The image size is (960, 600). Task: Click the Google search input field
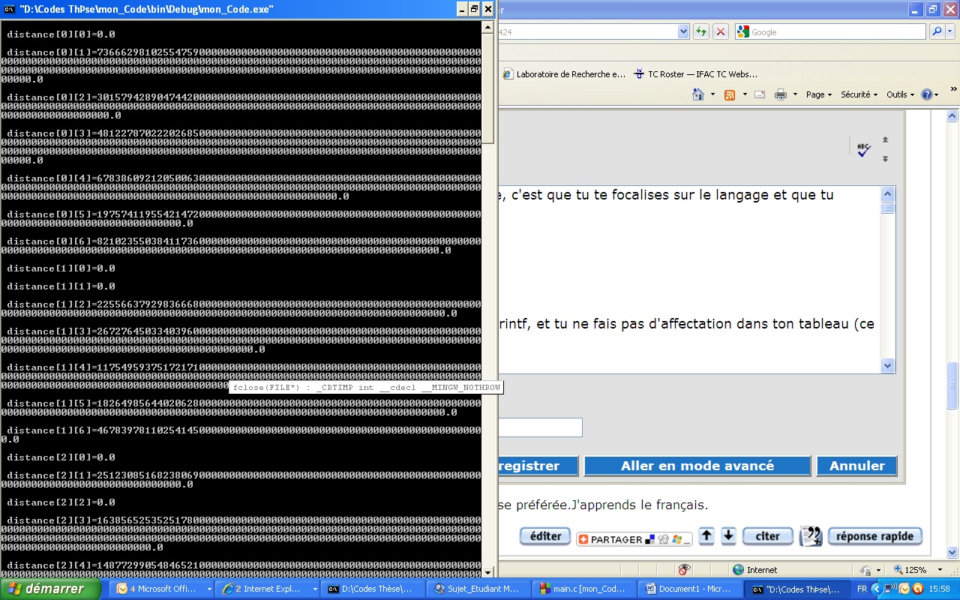(x=830, y=31)
